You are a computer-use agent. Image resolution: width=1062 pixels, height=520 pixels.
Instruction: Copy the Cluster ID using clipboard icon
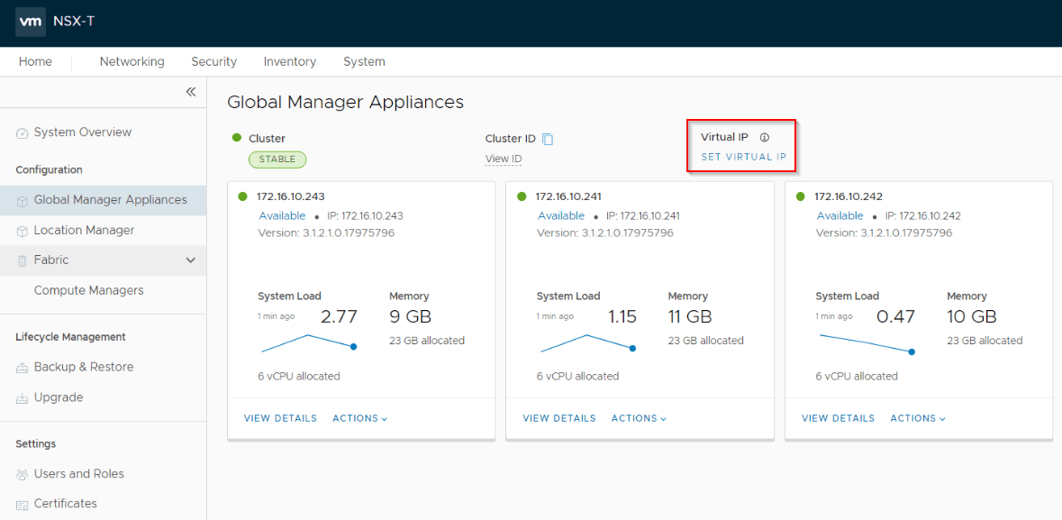click(x=548, y=139)
